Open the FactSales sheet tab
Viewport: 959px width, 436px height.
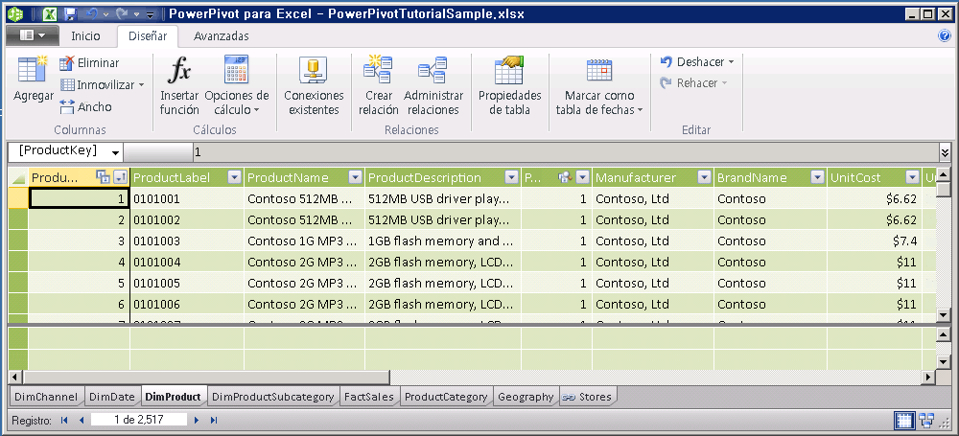pyautogui.click(x=369, y=397)
